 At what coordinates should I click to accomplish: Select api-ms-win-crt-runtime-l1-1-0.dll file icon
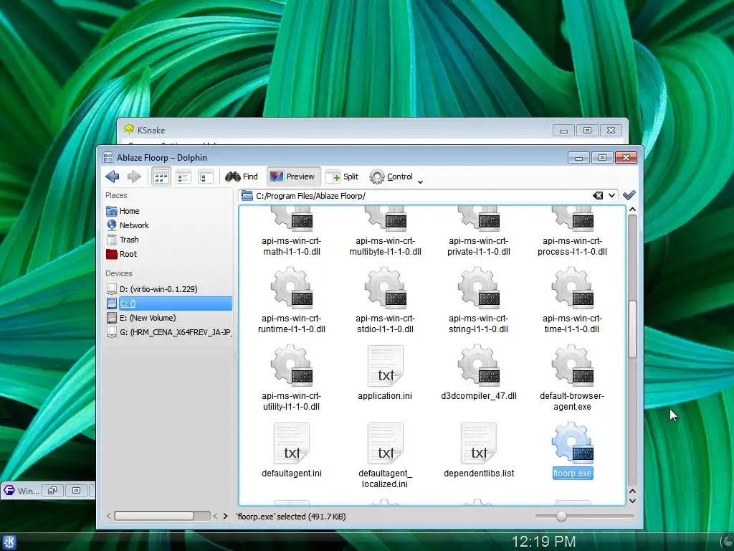292,288
